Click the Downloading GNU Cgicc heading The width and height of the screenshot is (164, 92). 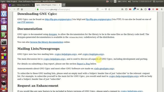point(37,14)
